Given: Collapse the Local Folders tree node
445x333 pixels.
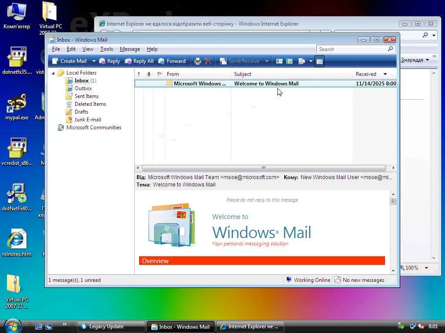Looking at the screenshot, I should click(53, 73).
